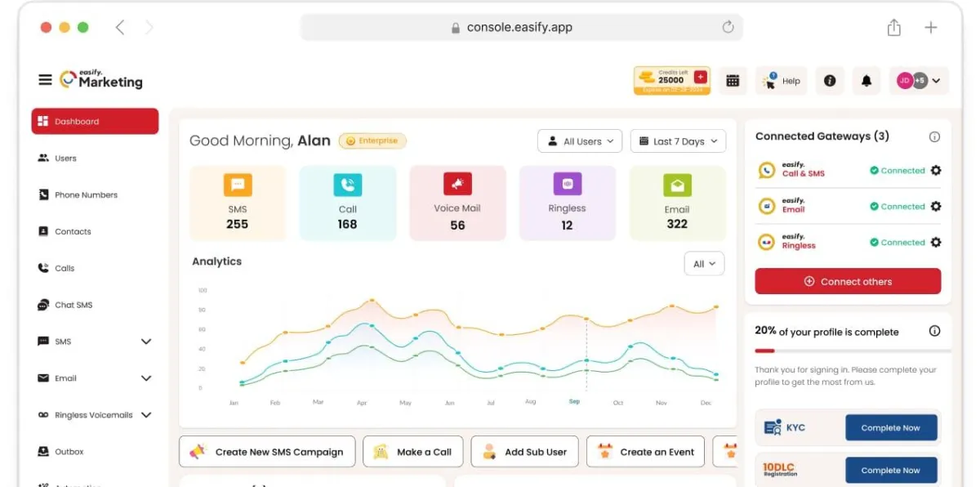The height and width of the screenshot is (487, 980).
Task: Click the console.easify.app address bar
Action: point(521,27)
